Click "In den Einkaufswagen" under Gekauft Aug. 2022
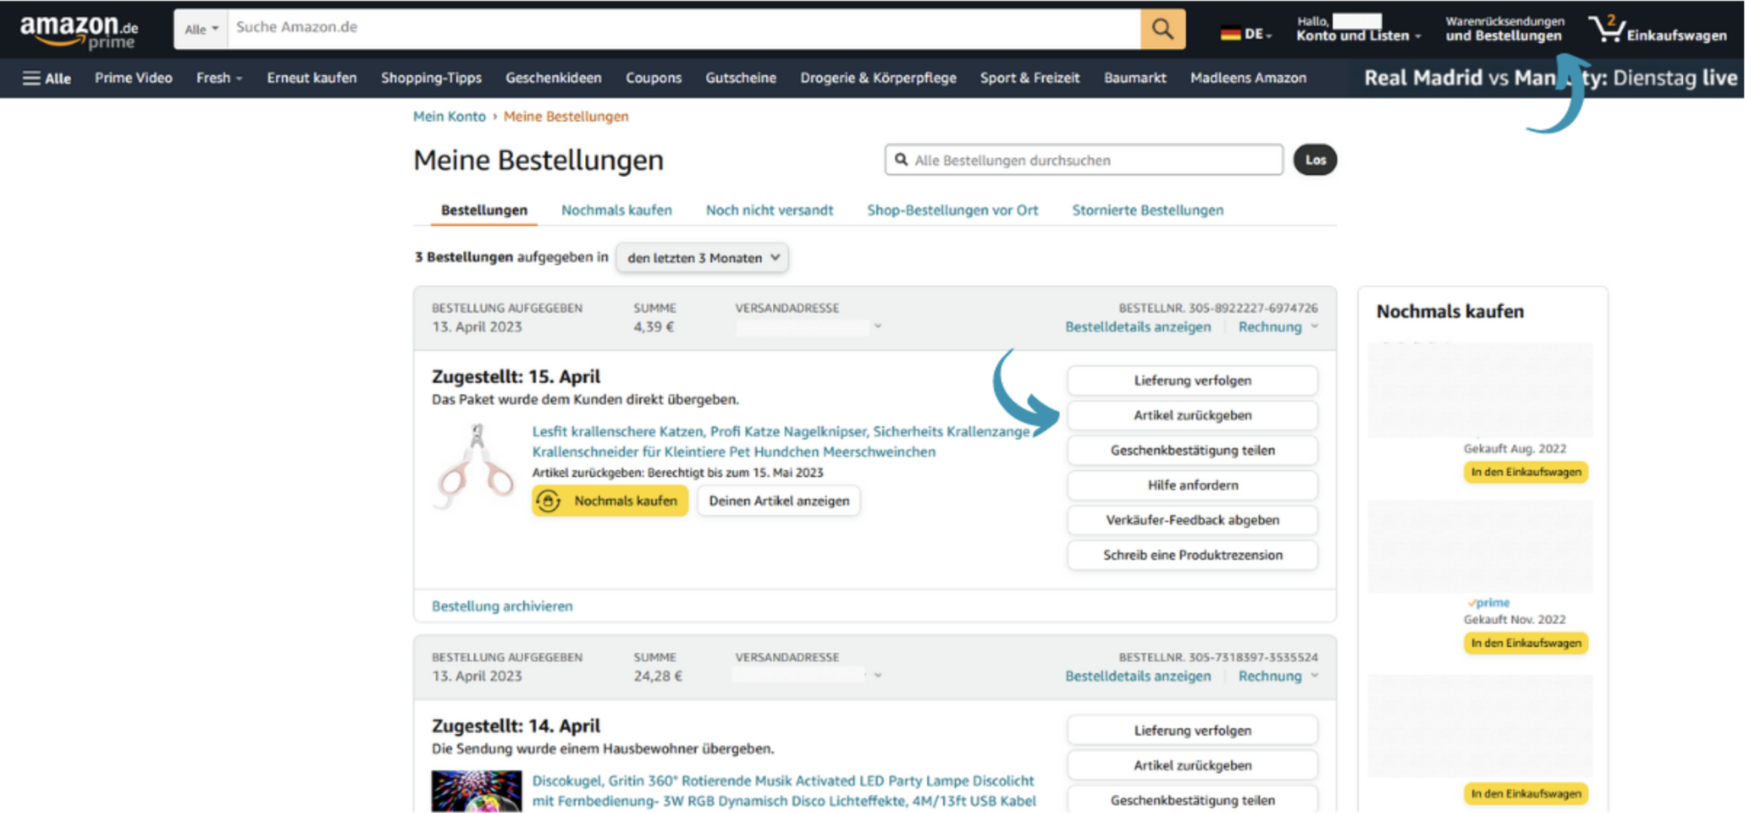Image resolution: width=1745 pixels, height=813 pixels. pyautogui.click(x=1525, y=472)
